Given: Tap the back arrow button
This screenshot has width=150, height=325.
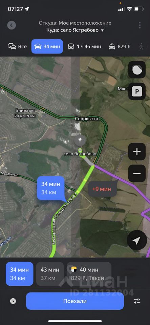Looking at the screenshot, I should [x=12, y=25].
